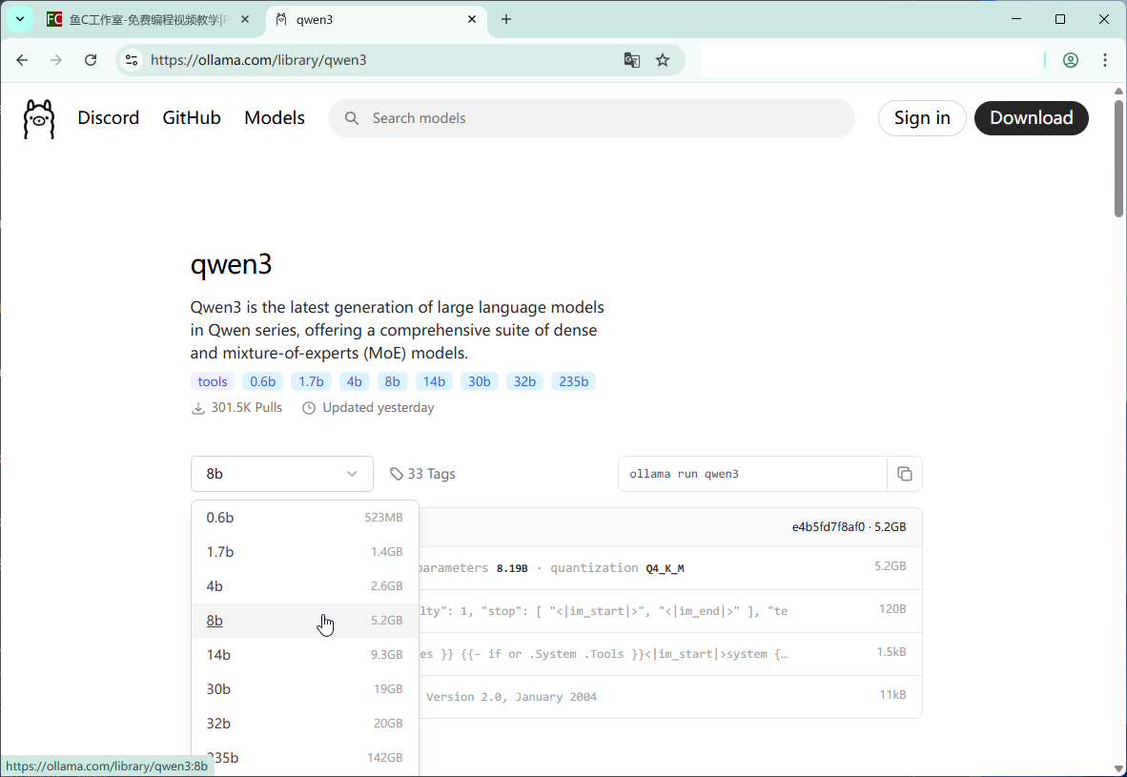Click the Ollama llama logo

point(39,118)
